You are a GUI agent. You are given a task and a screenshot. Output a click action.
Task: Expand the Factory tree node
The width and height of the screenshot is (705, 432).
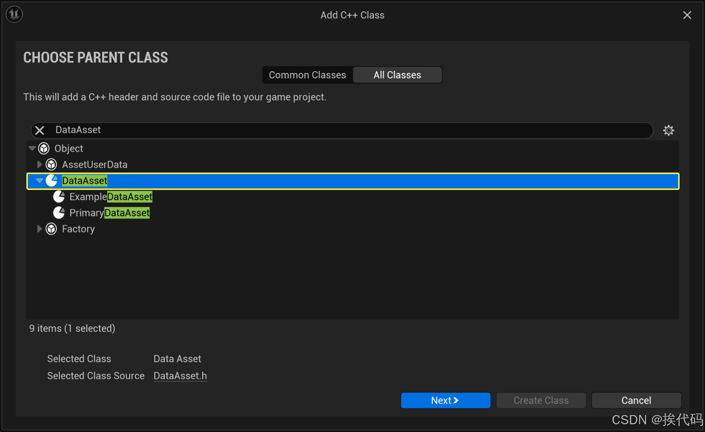point(39,229)
